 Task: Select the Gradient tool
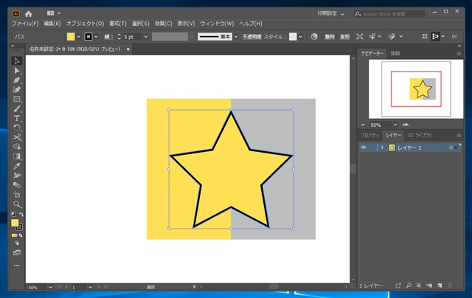pyautogui.click(x=17, y=156)
